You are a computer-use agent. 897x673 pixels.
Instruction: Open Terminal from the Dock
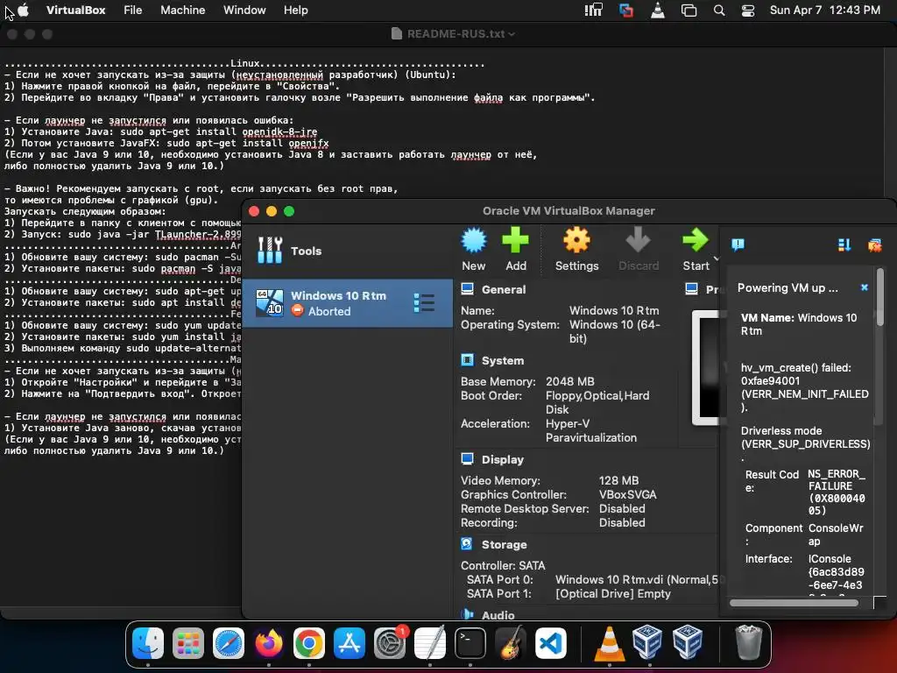(470, 642)
